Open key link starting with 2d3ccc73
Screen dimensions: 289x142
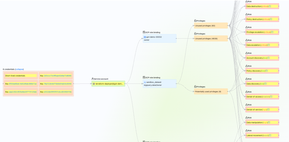coord(57,76)
